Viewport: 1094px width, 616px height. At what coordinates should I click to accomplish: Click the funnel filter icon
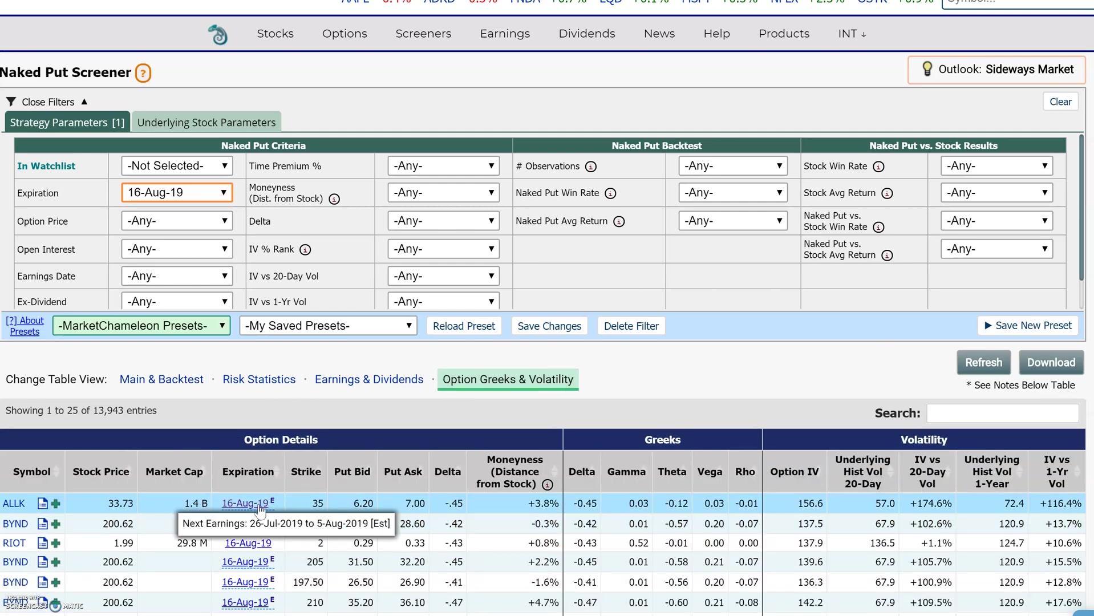(x=11, y=102)
